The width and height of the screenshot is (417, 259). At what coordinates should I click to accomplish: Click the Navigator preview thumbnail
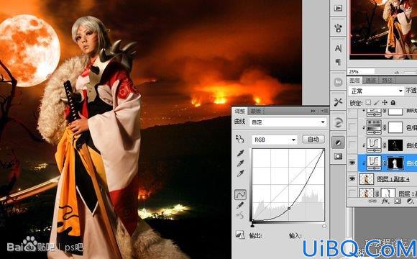383,29
